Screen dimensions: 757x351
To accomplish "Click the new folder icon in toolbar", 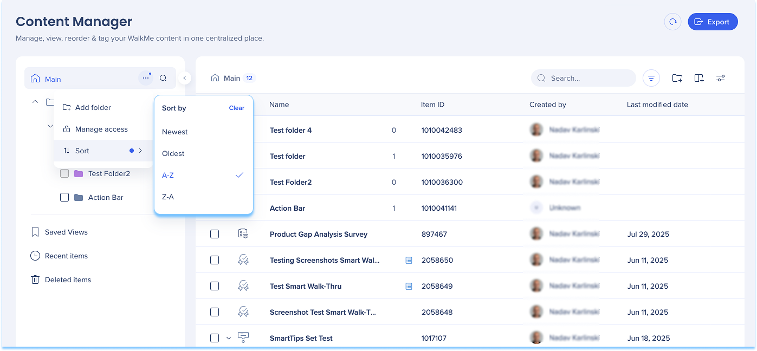I will 677,79.
